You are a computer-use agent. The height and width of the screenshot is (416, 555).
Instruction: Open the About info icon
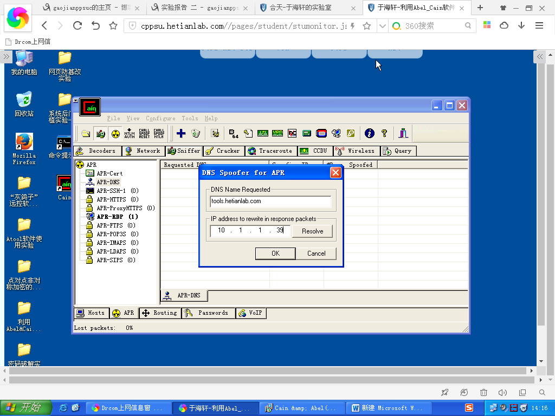(369, 133)
